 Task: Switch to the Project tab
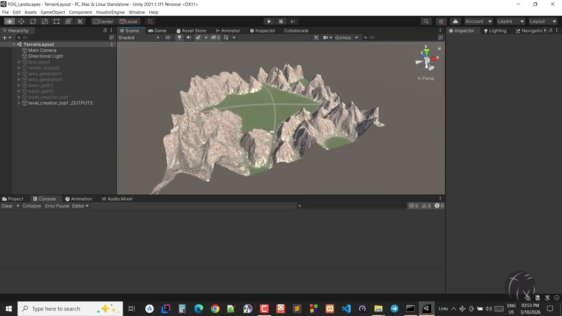tap(12, 199)
